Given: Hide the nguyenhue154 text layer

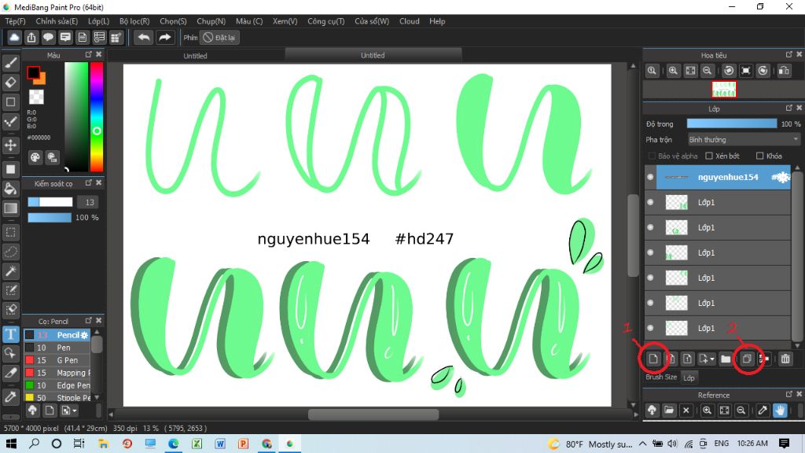Looking at the screenshot, I should point(650,177).
